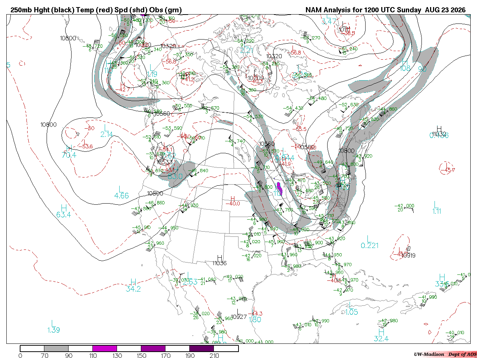
Task: Click the UW-Madison Dept of AOS credit
Action: (445, 354)
